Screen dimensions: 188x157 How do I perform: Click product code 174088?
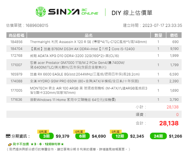coord(16,81)
